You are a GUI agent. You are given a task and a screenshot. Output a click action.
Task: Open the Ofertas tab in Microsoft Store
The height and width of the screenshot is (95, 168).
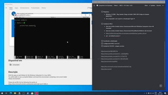[x=44, y=8]
